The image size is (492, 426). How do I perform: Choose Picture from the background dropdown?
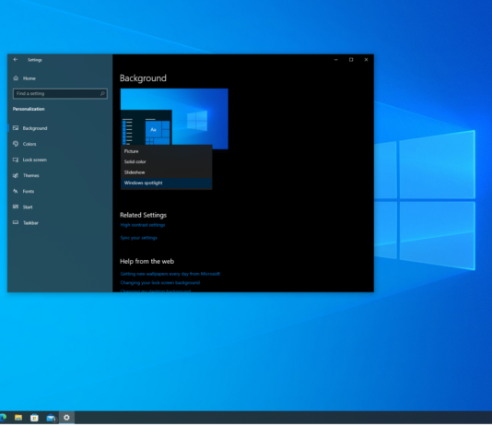166,151
